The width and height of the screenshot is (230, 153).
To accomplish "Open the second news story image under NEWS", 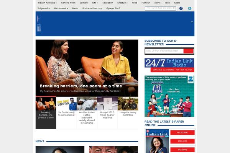I will 113,150.
